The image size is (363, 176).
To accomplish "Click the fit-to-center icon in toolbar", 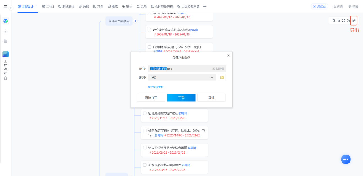I will tap(349, 20).
